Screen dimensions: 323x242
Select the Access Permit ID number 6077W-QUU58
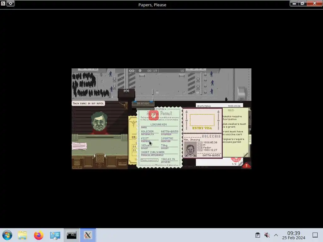[x=169, y=131]
